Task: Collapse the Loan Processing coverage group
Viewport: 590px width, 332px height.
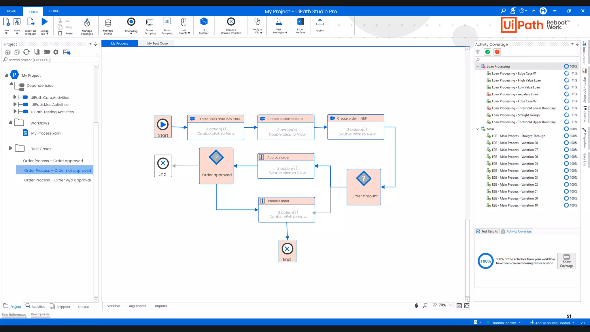Action: 477,67
